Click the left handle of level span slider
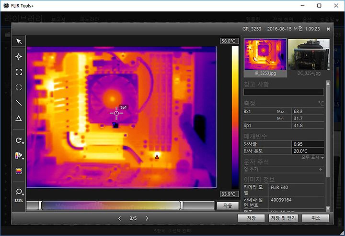345x236 pixels. point(40,205)
